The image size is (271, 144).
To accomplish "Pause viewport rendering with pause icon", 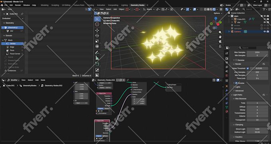I will [221, 9].
